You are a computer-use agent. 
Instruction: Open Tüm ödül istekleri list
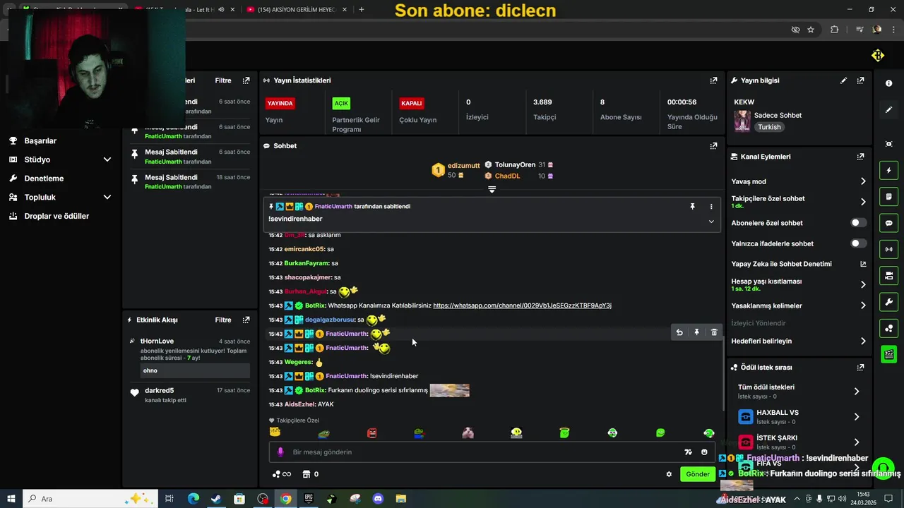click(799, 392)
